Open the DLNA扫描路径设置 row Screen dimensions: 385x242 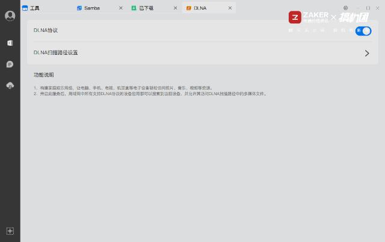203,53
